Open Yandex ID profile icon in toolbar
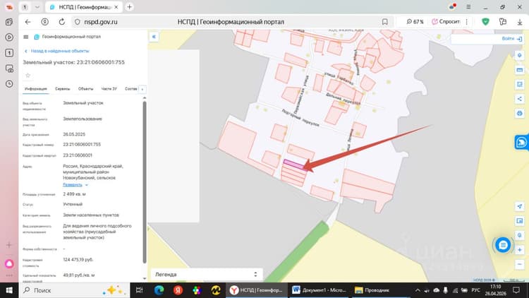This screenshot has width=529, height=298. (44, 22)
